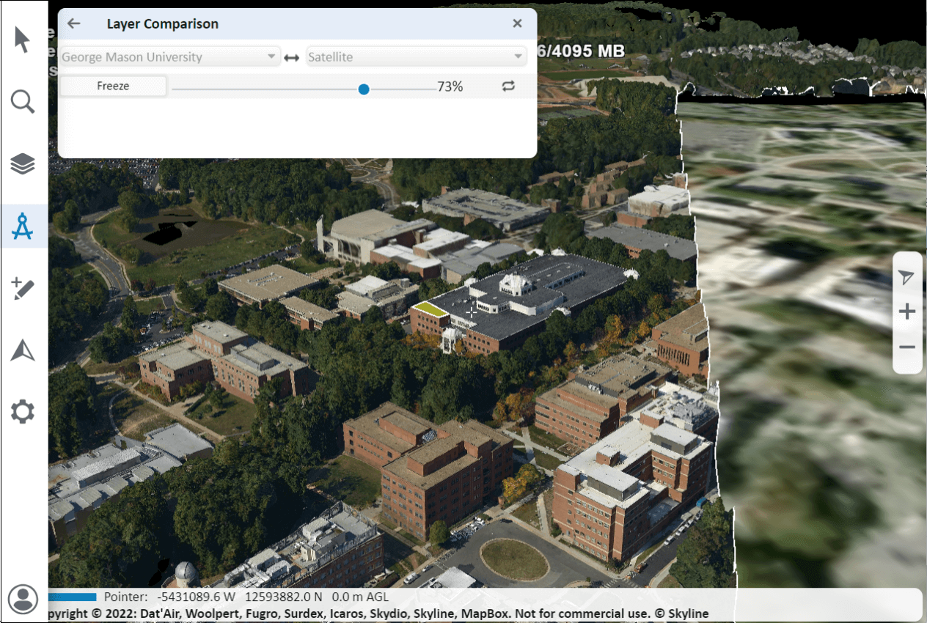Viewport: 927px width, 623px height.
Task: Zoom in with the plus button
Action: [907, 312]
